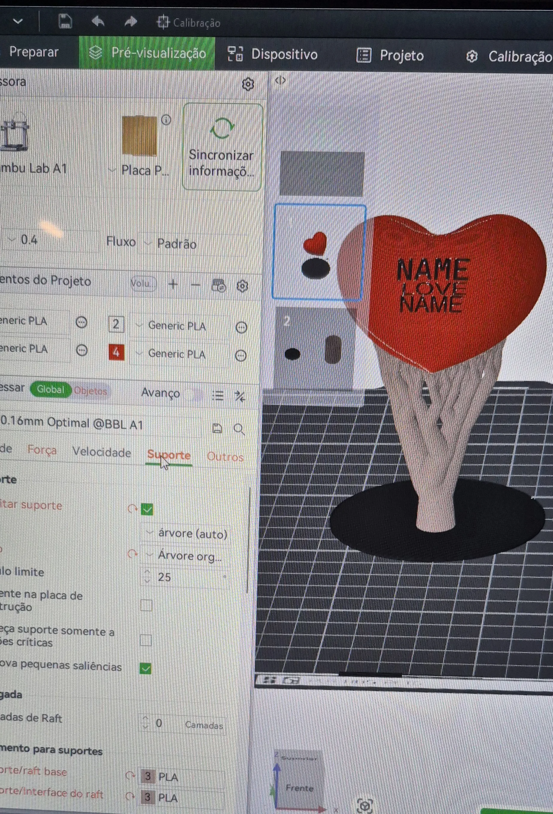Image resolution: width=553 pixels, height=814 pixels.
Task: Click the undo arrow icon
Action: pyautogui.click(x=98, y=22)
